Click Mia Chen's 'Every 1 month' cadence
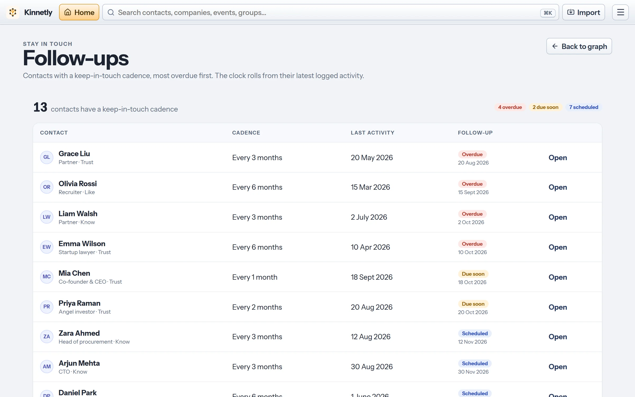The height and width of the screenshot is (397, 635). point(255,277)
